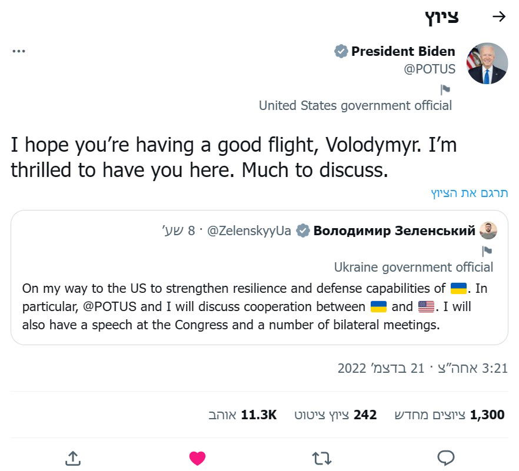Open the more options menu with three dots
The width and height of the screenshot is (519, 471).
19,50
